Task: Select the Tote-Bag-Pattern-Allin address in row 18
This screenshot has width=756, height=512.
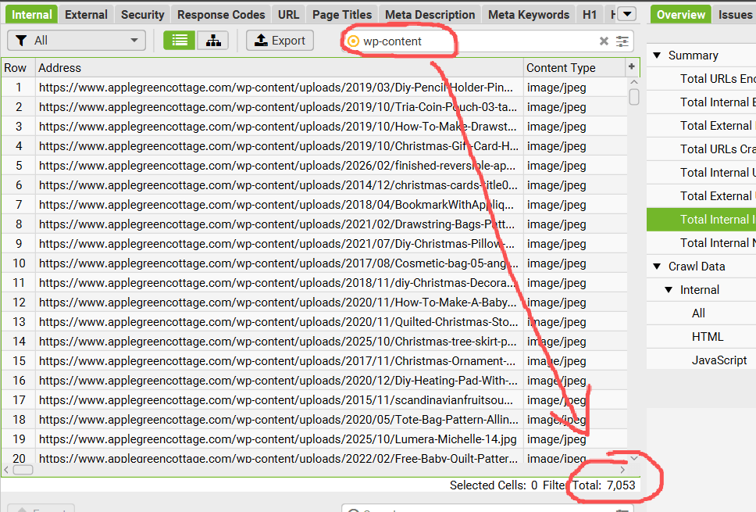Action: 279,419
